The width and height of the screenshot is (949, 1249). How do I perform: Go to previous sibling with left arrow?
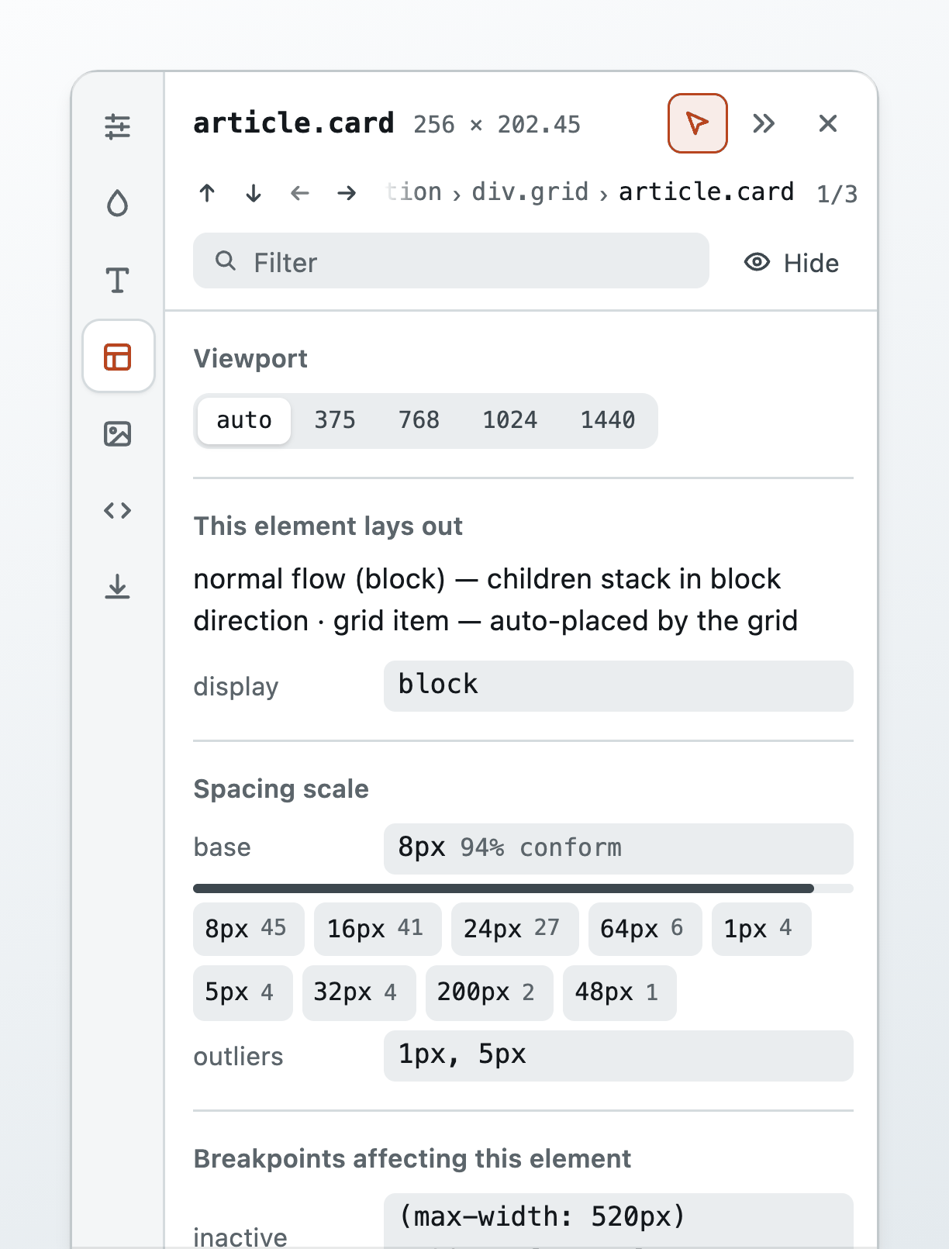click(x=300, y=192)
